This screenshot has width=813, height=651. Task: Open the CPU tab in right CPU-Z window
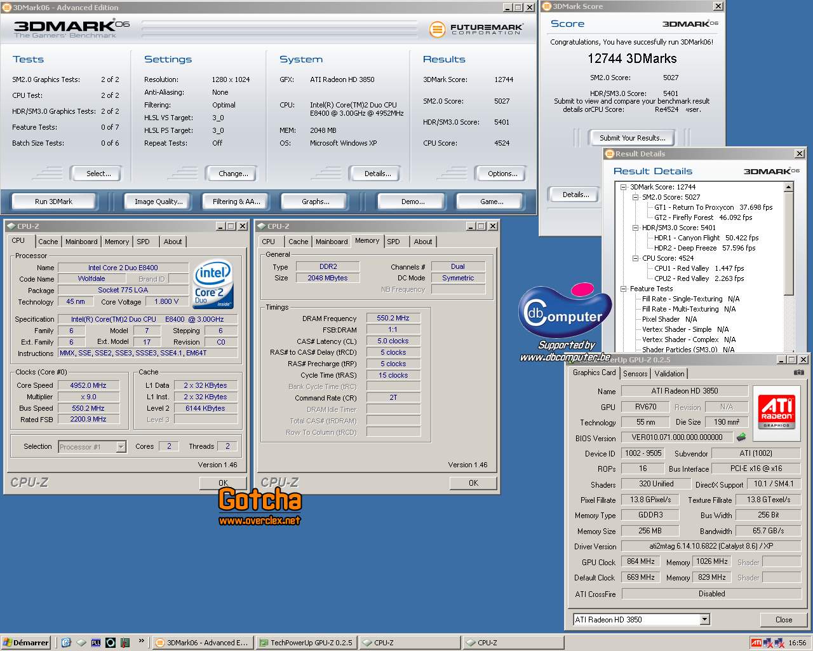269,242
